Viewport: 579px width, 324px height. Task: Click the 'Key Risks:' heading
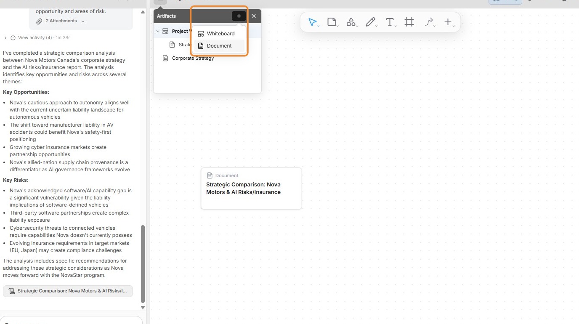pyautogui.click(x=16, y=180)
